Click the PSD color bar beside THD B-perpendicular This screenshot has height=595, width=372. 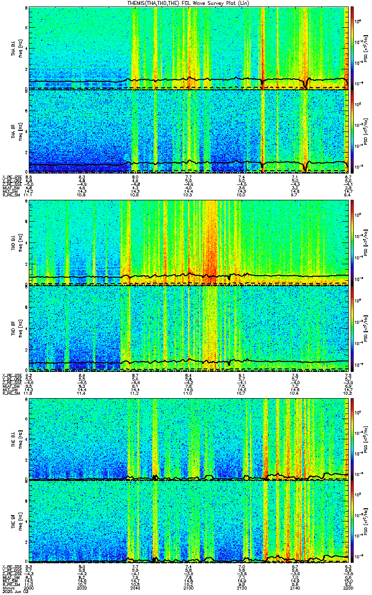353,242
